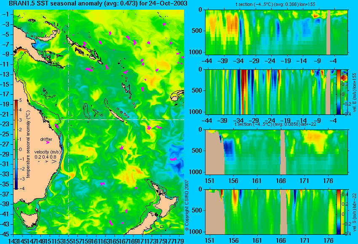Click the 't section' title for lat=-22
This screenshot has height=244, width=358.
click(275, 124)
